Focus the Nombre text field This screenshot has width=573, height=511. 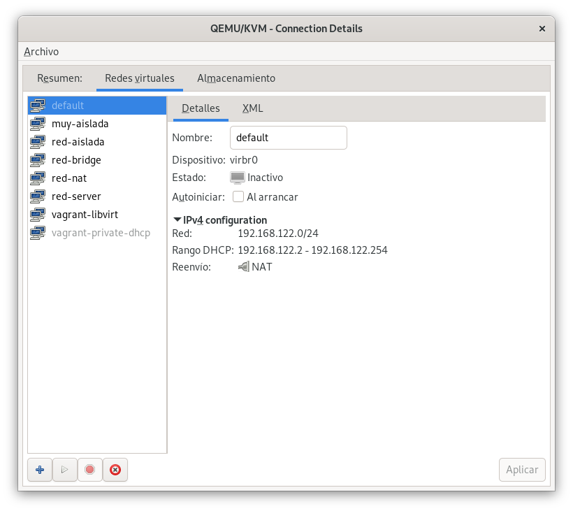289,138
